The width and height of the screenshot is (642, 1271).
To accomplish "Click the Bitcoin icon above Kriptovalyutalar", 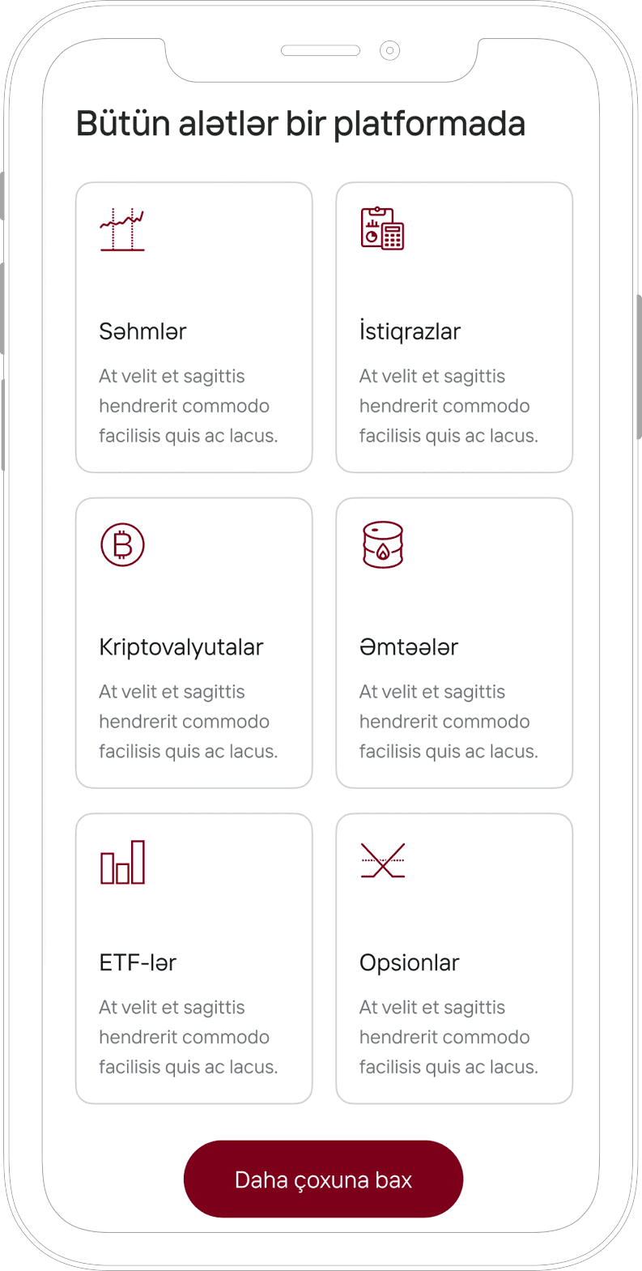I will click(121, 545).
